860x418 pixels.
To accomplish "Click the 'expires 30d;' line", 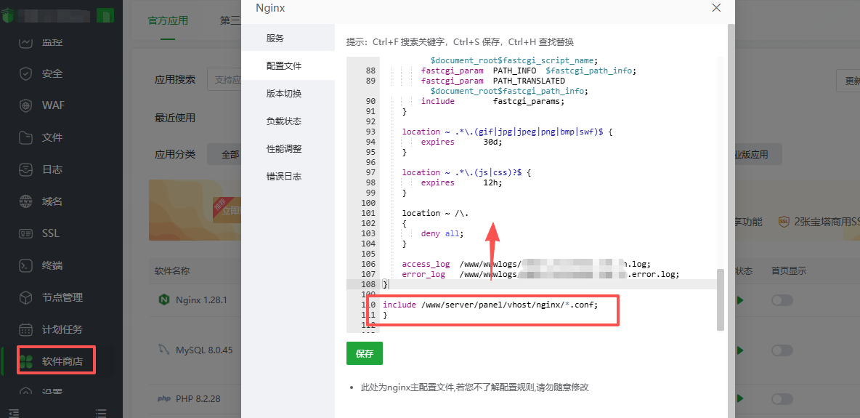I will 461,142.
